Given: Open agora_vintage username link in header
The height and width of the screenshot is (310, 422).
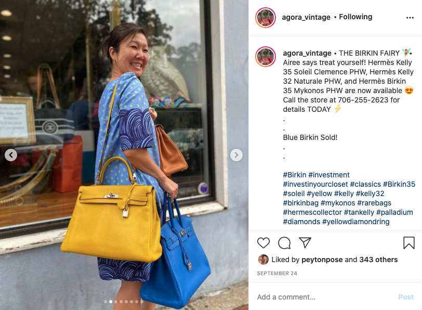Looking at the screenshot, I should [306, 17].
